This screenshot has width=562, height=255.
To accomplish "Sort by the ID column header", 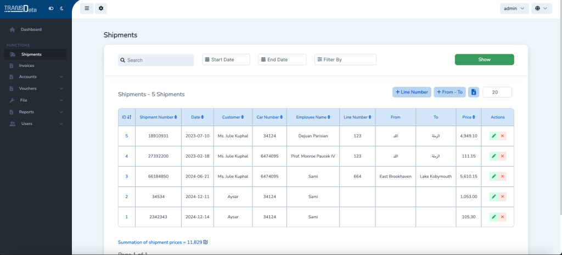I will pyautogui.click(x=127, y=117).
